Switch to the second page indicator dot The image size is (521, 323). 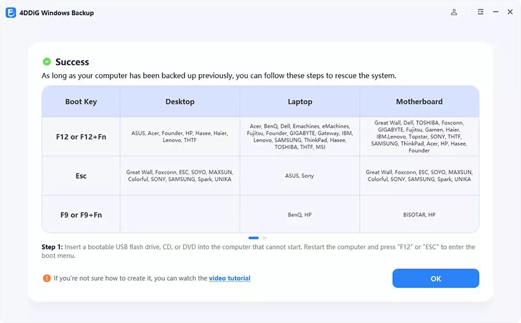coord(264,238)
